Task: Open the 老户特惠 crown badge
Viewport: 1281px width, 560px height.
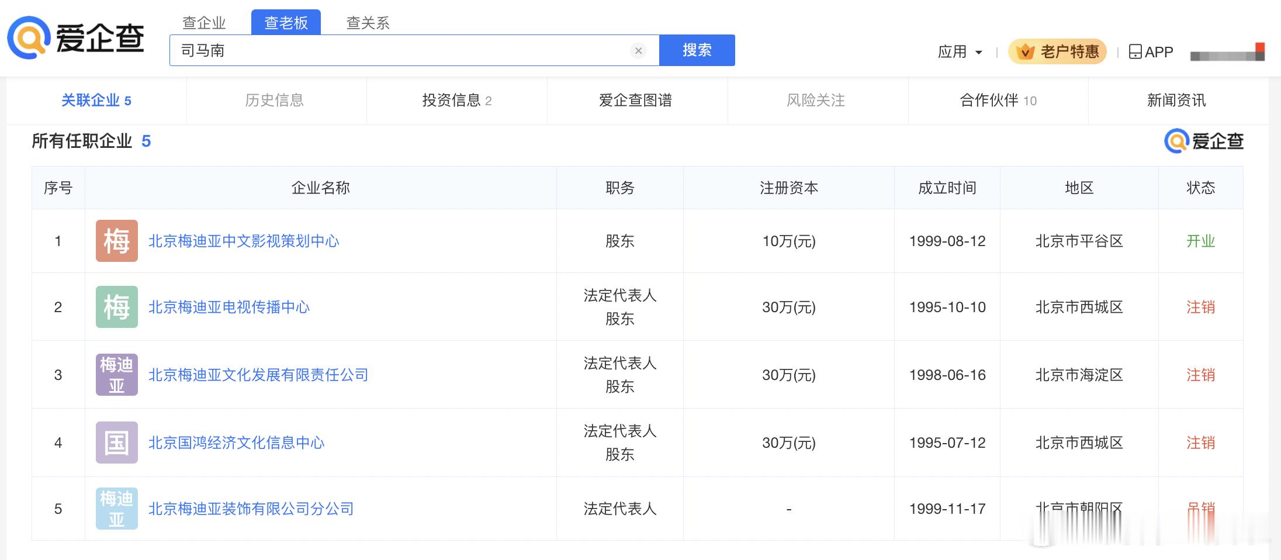Action: click(x=1057, y=51)
